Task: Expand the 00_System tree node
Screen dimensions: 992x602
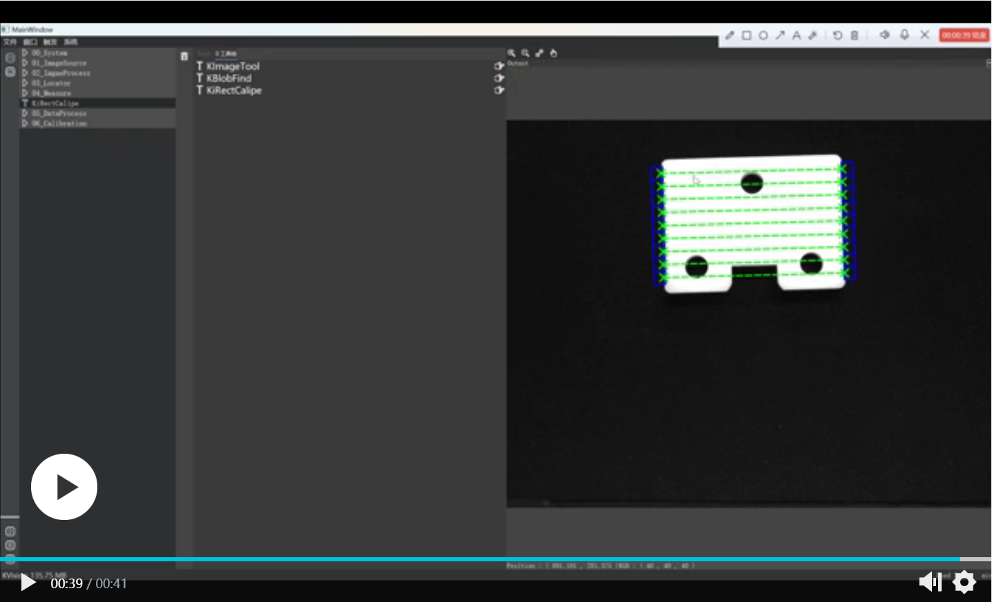Action: click(x=25, y=52)
